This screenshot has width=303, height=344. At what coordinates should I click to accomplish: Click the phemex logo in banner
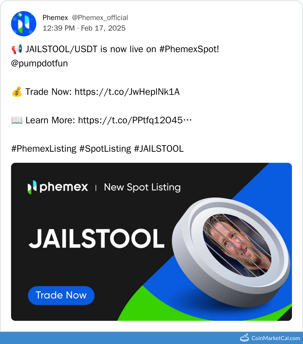58,187
